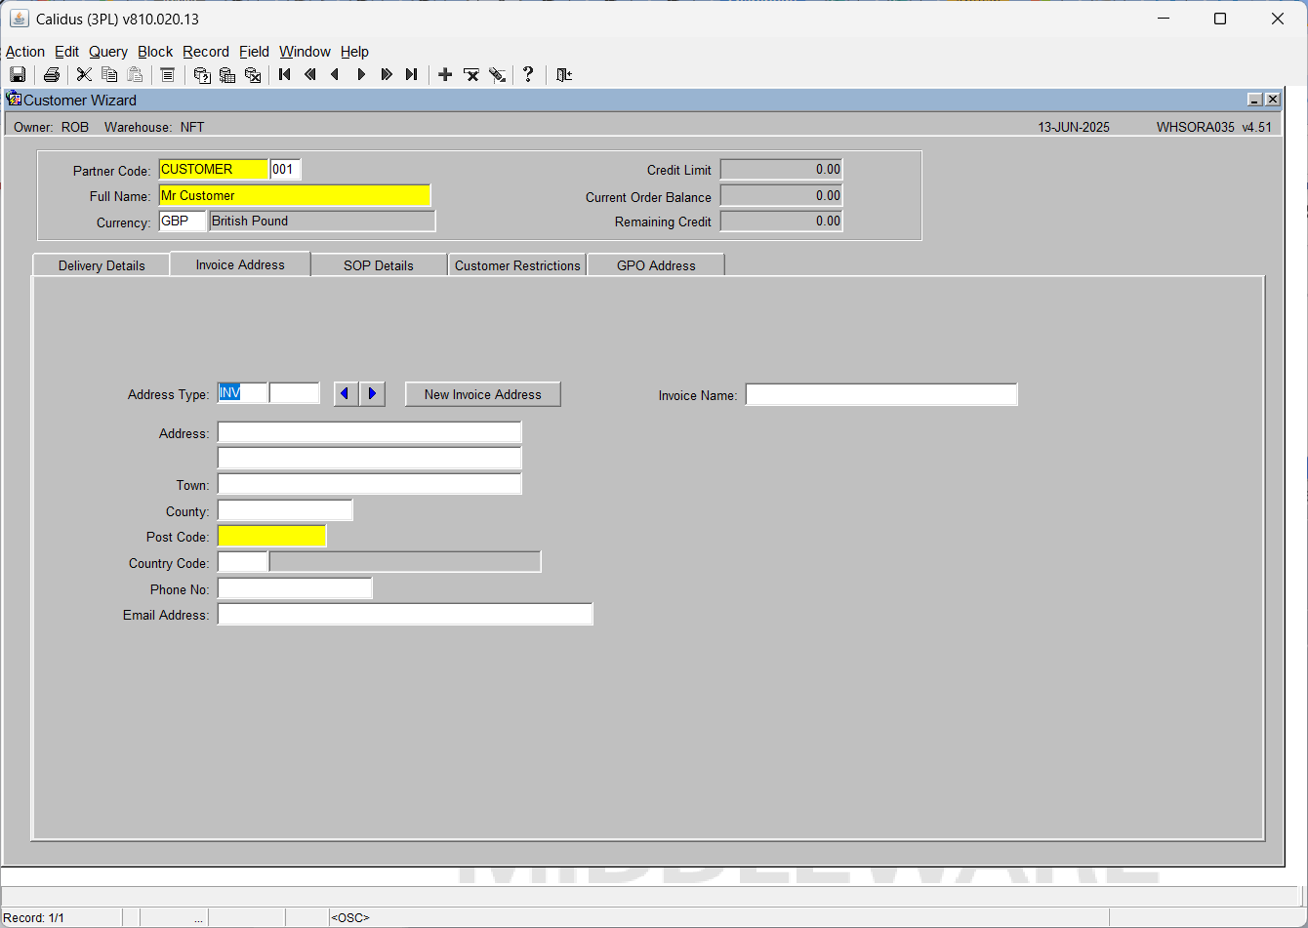Open the Record menu
Image resolution: width=1308 pixels, height=928 pixels.
click(206, 52)
